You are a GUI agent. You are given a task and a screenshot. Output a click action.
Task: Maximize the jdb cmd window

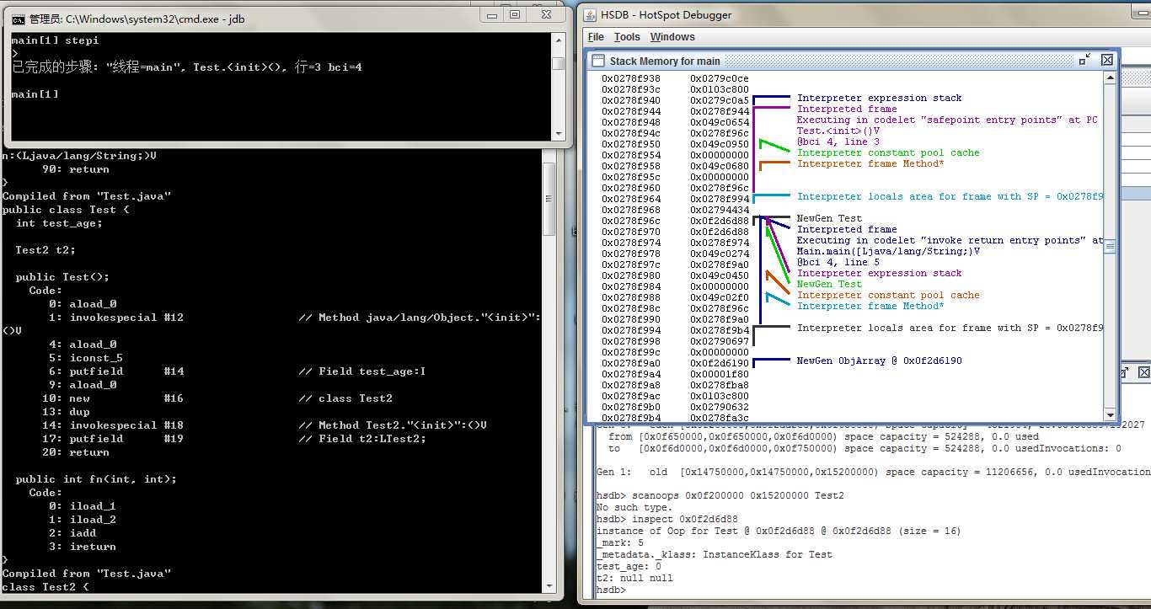point(515,15)
